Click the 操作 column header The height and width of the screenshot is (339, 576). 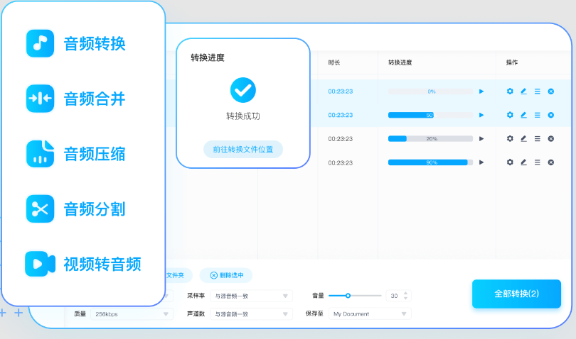[x=512, y=62]
